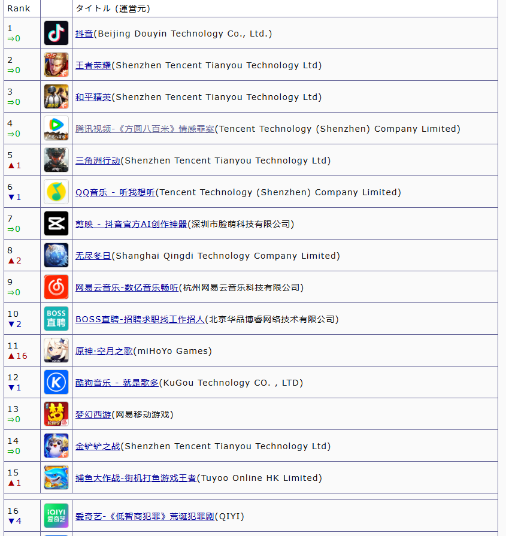This screenshot has height=536, width=506.
Task: Click the ▼1 rank change for 酷狗音乐
Action: (x=14, y=387)
